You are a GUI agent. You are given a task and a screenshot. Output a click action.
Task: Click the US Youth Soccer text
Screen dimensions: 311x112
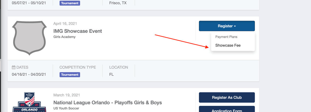pyautogui.click(x=66, y=108)
